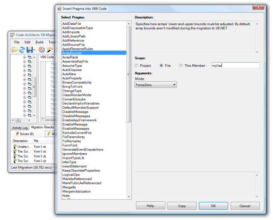
Task: Open the Mode ForceZero dropdown
Action: [x=156, y=85]
